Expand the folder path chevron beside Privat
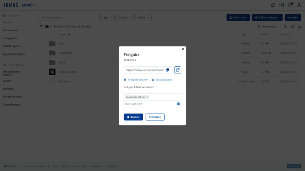 tap(51, 27)
